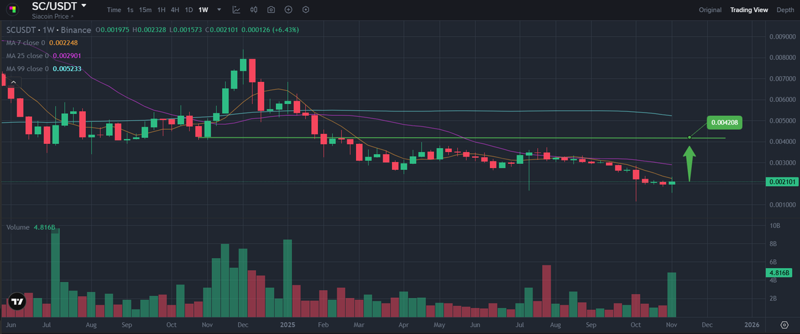The image size is (800, 334).
Task: Switch to the 1D interval
Action: click(189, 10)
